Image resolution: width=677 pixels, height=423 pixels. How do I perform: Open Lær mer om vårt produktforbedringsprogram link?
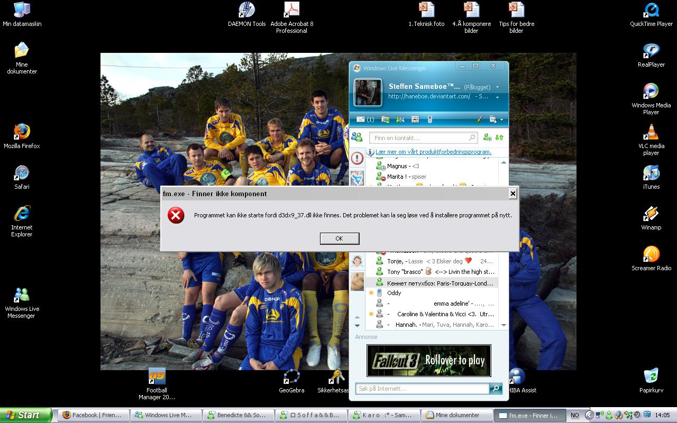[433, 152]
